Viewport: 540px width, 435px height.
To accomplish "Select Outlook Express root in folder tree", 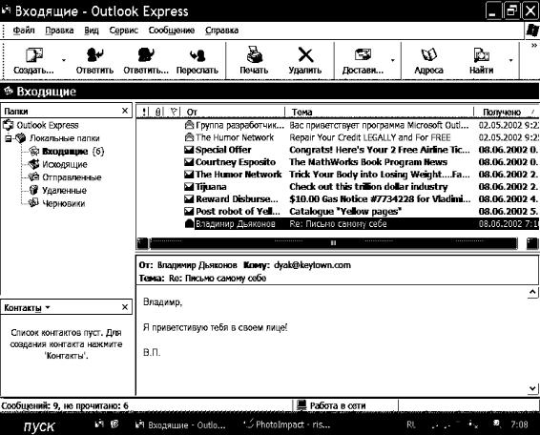I will (x=48, y=125).
